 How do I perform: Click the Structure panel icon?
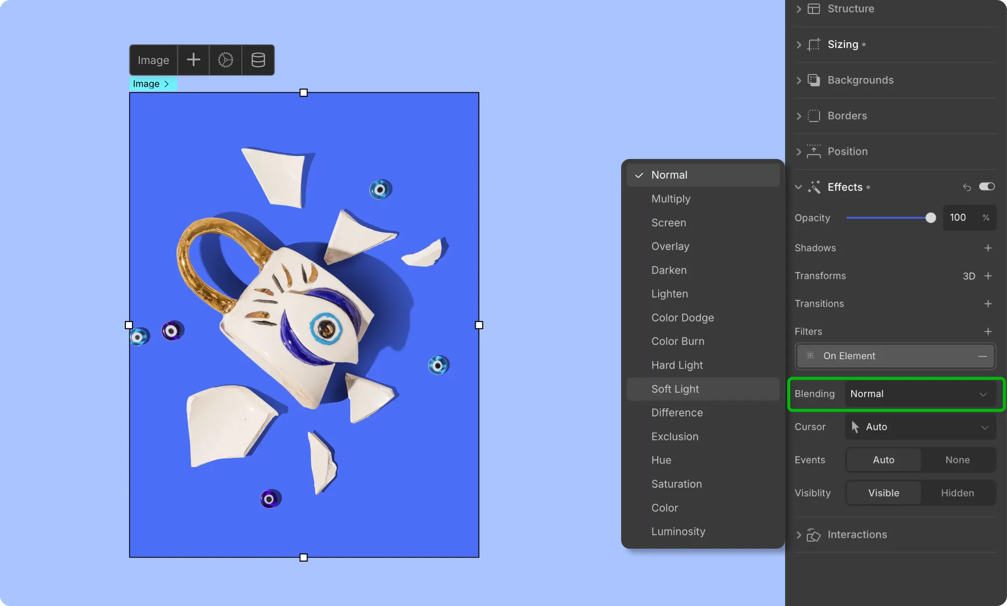coord(814,9)
